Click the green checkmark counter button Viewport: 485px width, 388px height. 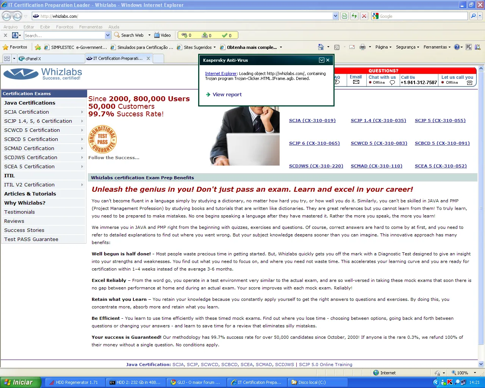point(227,35)
